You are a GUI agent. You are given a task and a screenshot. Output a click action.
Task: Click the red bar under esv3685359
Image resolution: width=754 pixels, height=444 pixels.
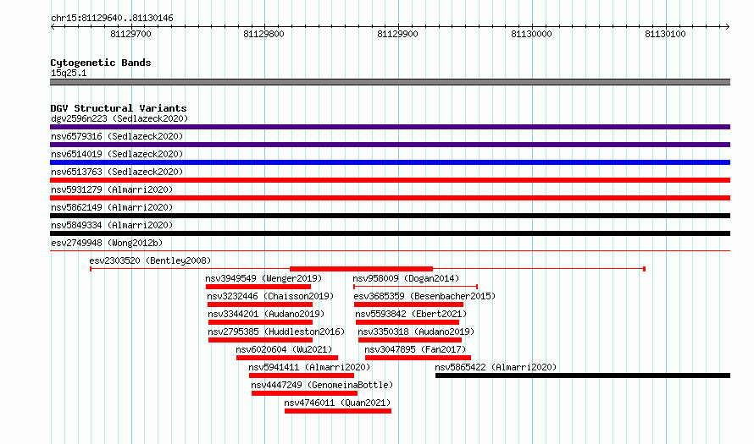coord(408,304)
